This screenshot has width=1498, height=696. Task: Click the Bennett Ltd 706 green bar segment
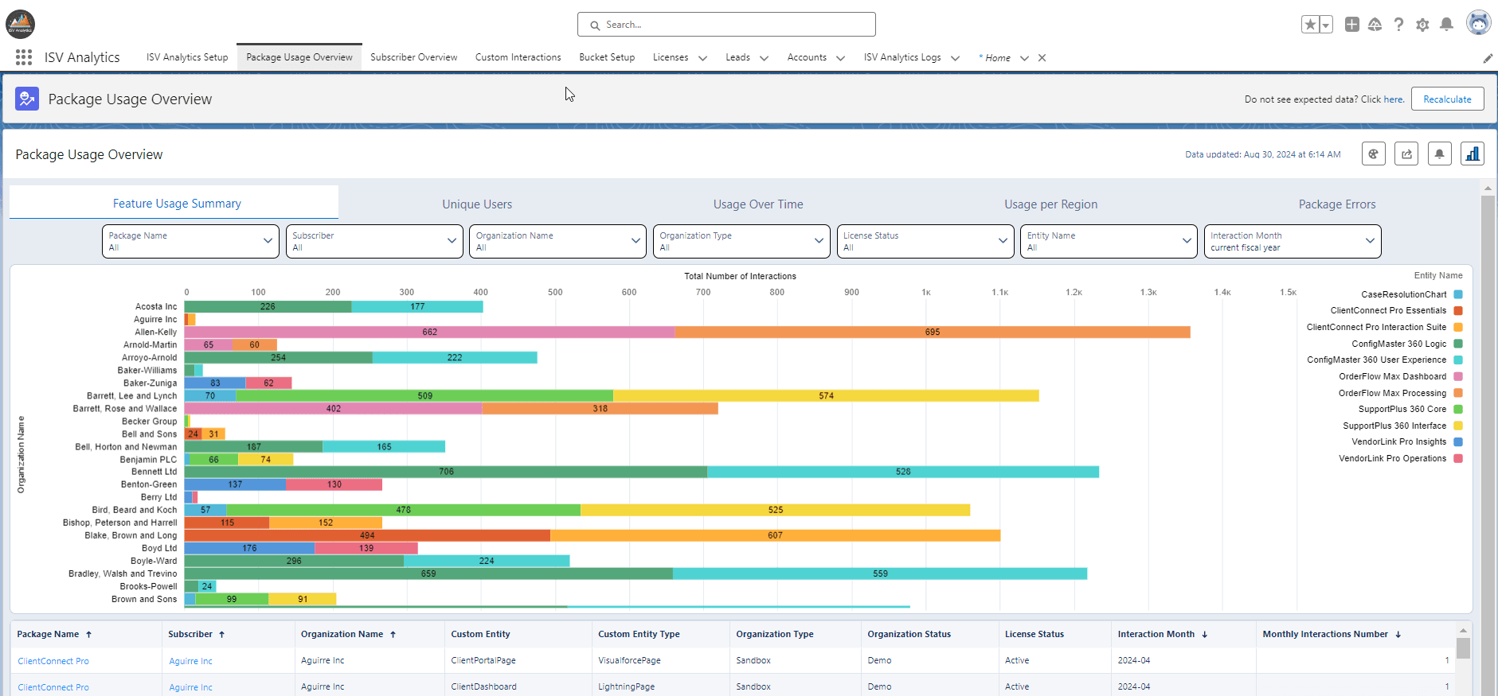pyautogui.click(x=446, y=472)
